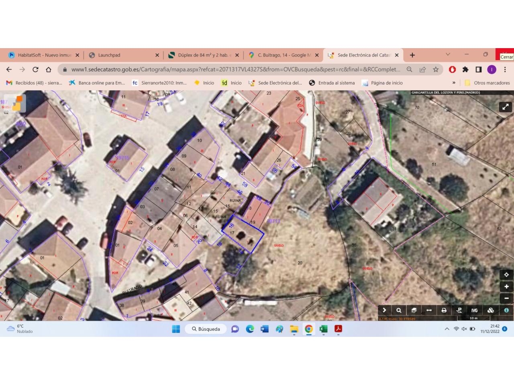Open the Página de inicio bookmark
Screen dimensions: 514x385
382,83
